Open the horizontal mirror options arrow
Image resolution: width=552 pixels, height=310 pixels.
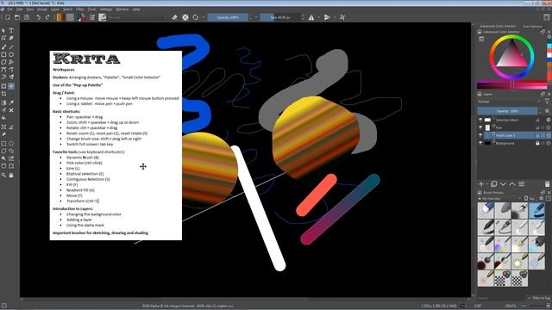pyautogui.click(x=318, y=17)
